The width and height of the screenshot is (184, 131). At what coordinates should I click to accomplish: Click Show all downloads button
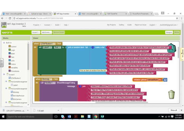174,110
